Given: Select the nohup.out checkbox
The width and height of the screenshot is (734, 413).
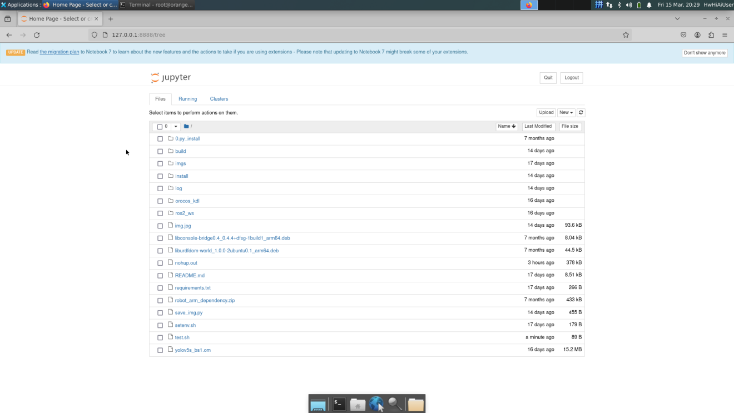Looking at the screenshot, I should [160, 263].
